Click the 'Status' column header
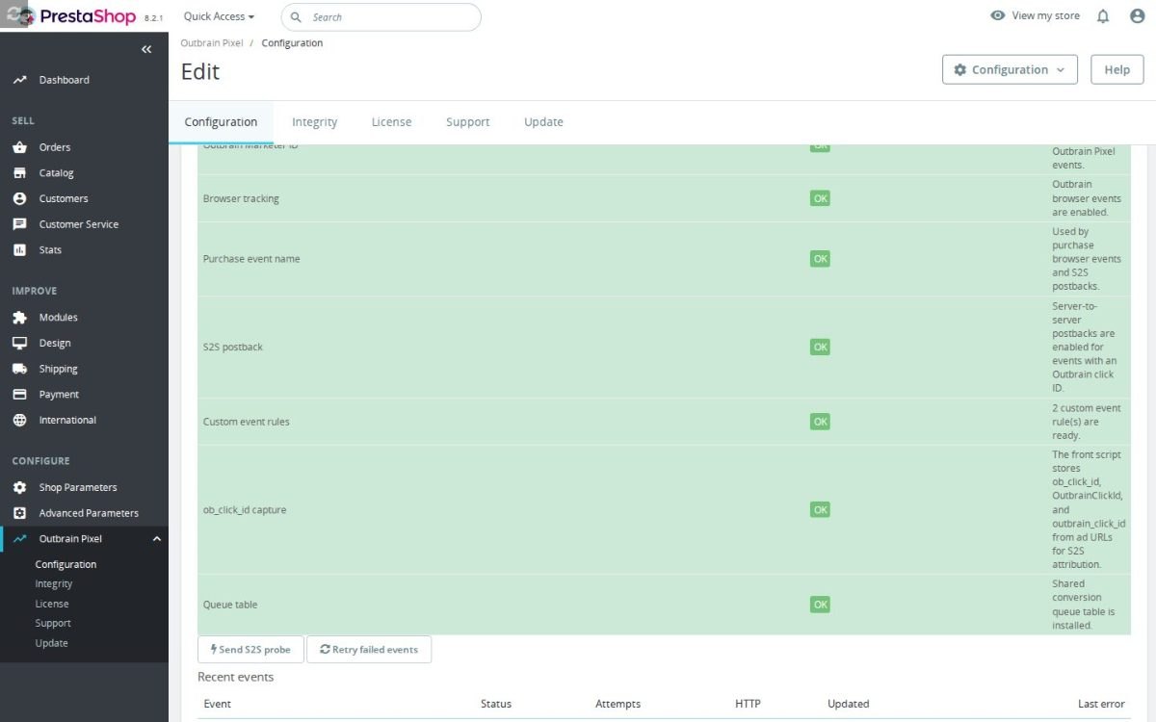Screen dimensions: 1156x722 click(496, 704)
